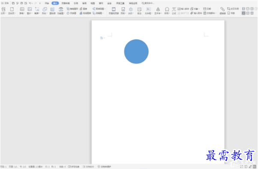Screen dimensions: 258x169
Task: Insert a 关系图 (Relationship Diagram)
Action: [72, 13]
